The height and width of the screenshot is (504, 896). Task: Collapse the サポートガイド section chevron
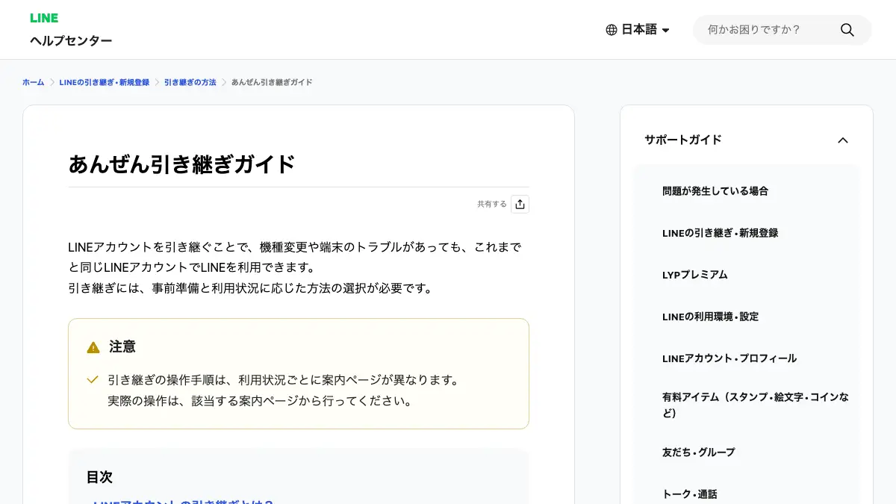843,140
